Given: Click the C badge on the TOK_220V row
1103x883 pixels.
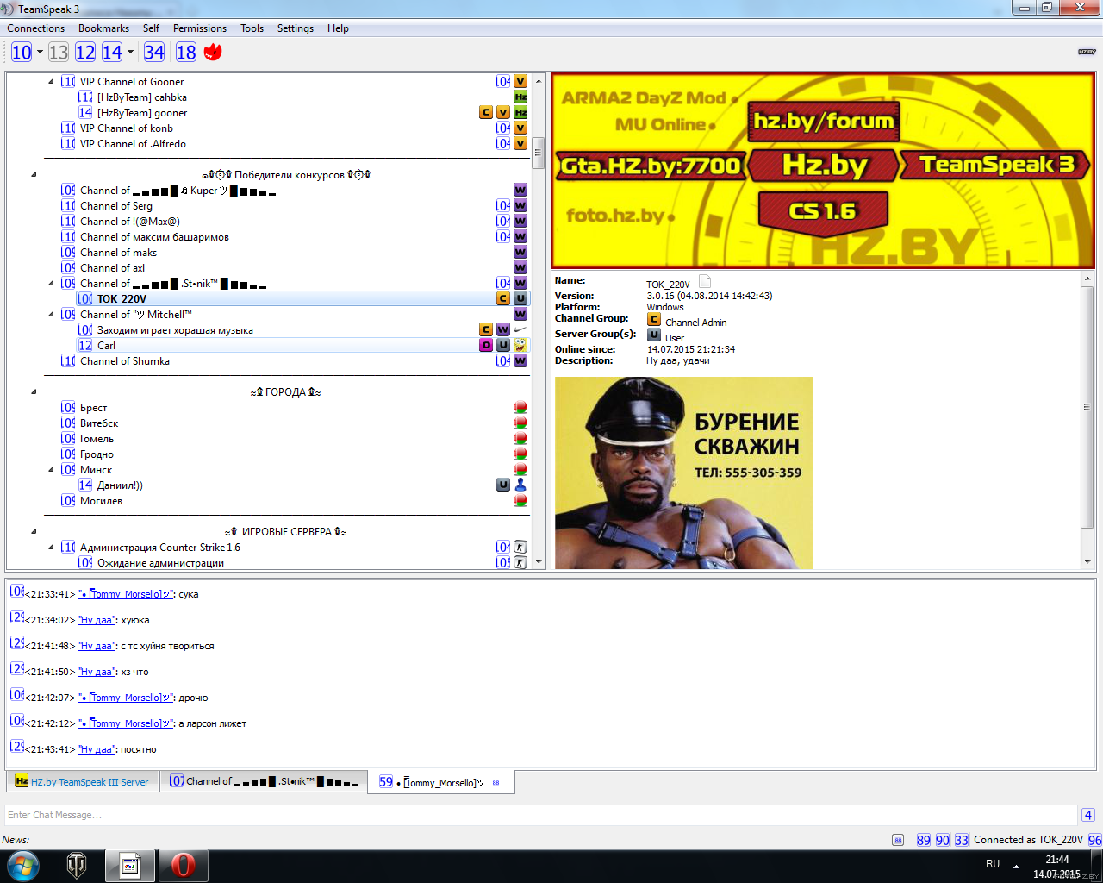Looking at the screenshot, I should tap(503, 299).
